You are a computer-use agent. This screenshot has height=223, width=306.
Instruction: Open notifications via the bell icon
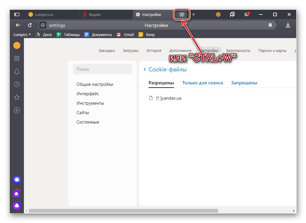(x=17, y=71)
